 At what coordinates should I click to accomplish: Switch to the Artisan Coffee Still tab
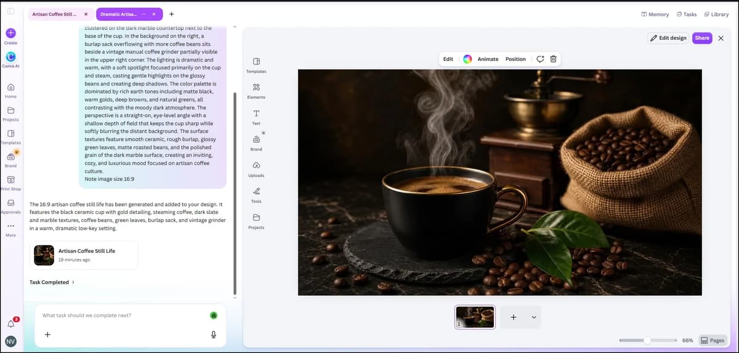click(x=54, y=14)
